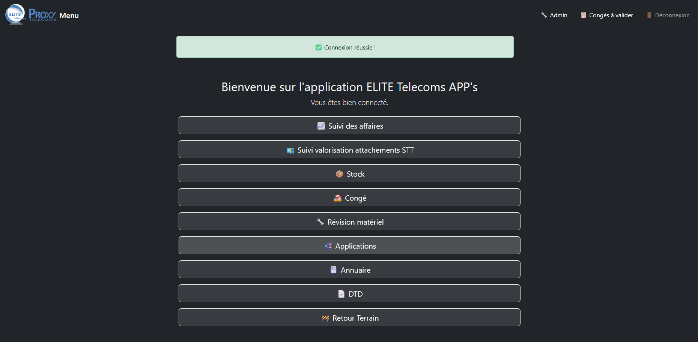This screenshot has height=342, width=698.
Task: Select the banknote icon for Suivi valorisation attachements STT
Action: (289, 150)
